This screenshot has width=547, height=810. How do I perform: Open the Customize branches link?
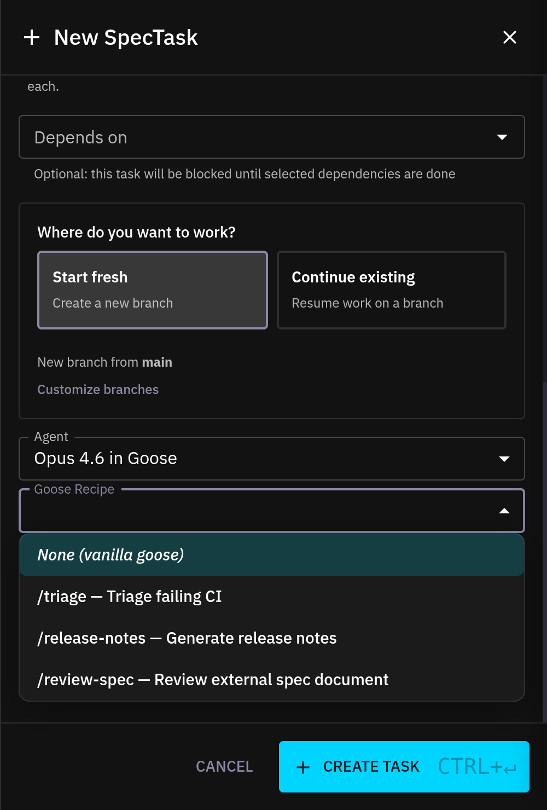tap(98, 390)
